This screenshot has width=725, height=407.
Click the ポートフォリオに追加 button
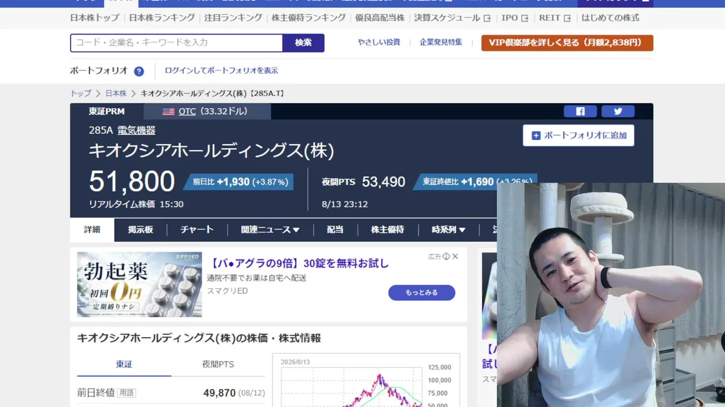point(578,136)
